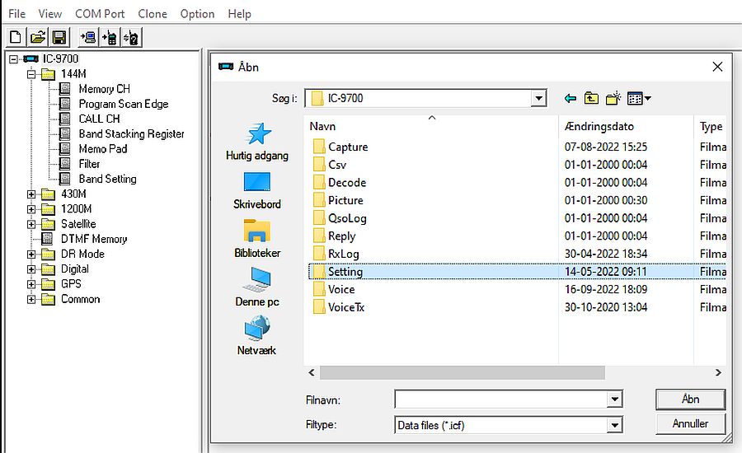Click inside the Filnavn text field

coord(500,399)
